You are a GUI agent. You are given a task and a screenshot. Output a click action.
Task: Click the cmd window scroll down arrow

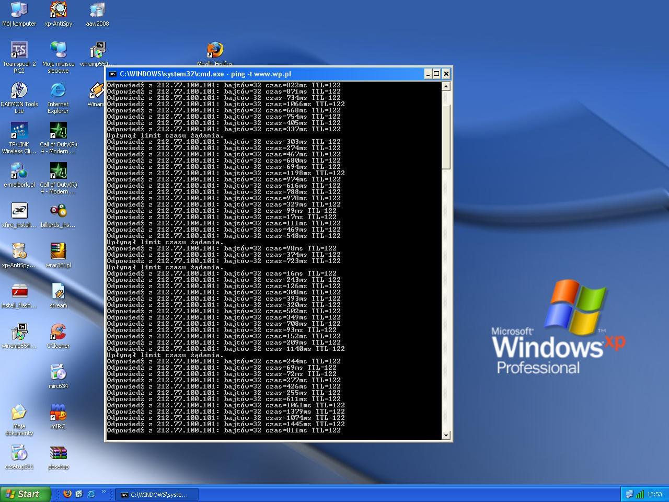tap(446, 435)
